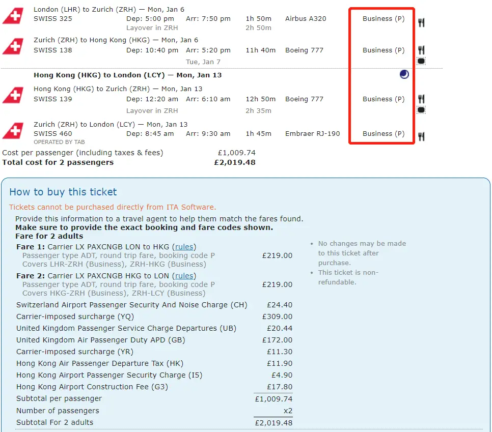Screen dimensions: 492x432
Task: Click the Airbus A320 aircraft text
Action: coord(306,19)
